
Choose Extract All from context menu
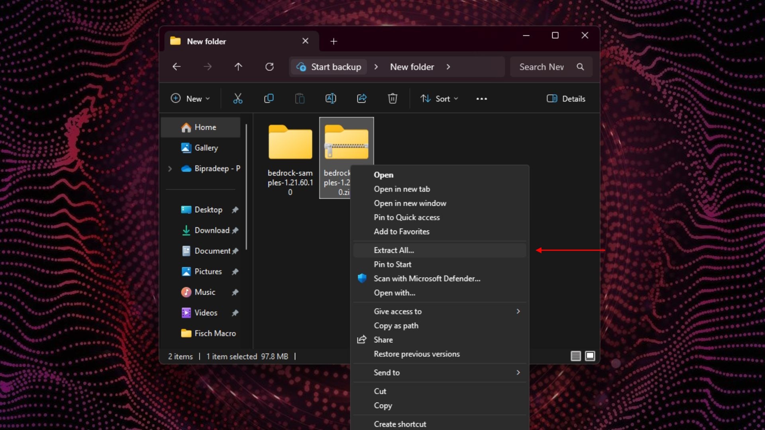pos(439,250)
